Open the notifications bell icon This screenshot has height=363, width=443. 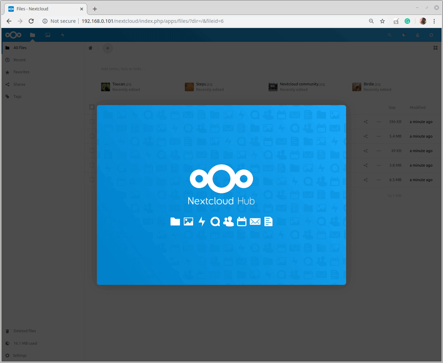tap(404, 35)
